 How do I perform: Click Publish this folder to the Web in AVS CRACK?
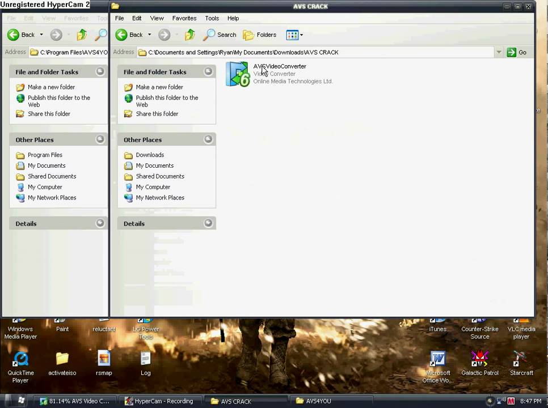(167, 101)
